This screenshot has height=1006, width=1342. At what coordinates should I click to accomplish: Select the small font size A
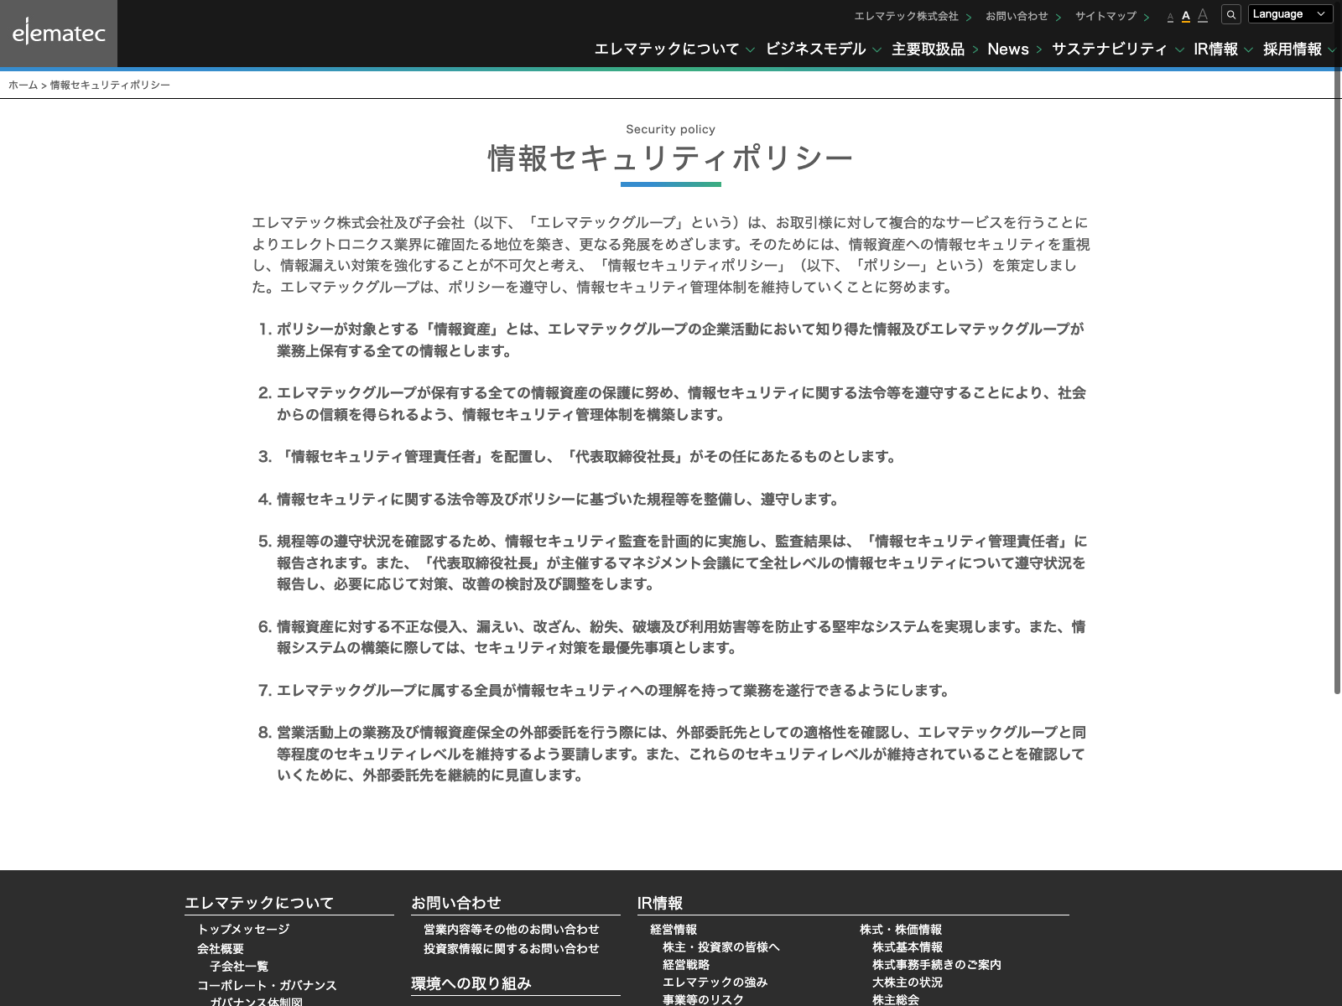pyautogui.click(x=1170, y=18)
